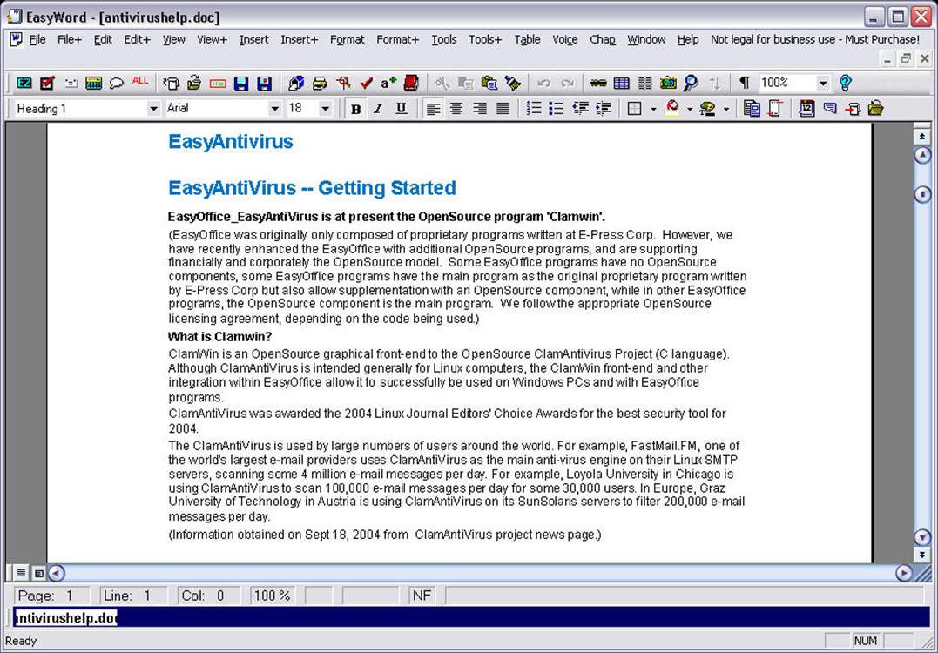The width and height of the screenshot is (938, 653).
Task: Click the format painter brush icon
Action: 512,83
